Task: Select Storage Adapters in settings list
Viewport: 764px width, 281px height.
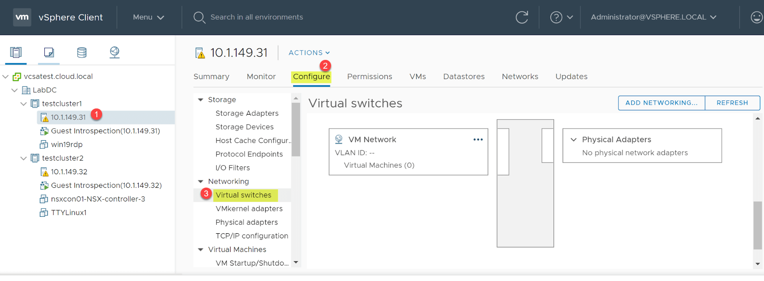Action: [247, 114]
